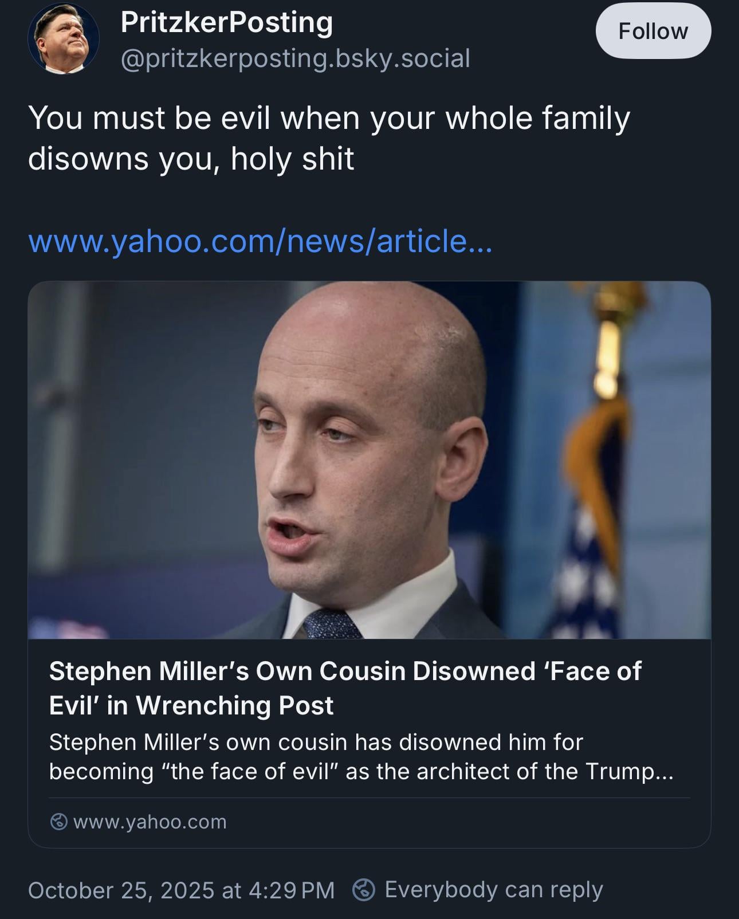This screenshot has height=919, width=739.
Task: Open the PritzkerPosting profile avatar
Action: pyautogui.click(x=63, y=39)
